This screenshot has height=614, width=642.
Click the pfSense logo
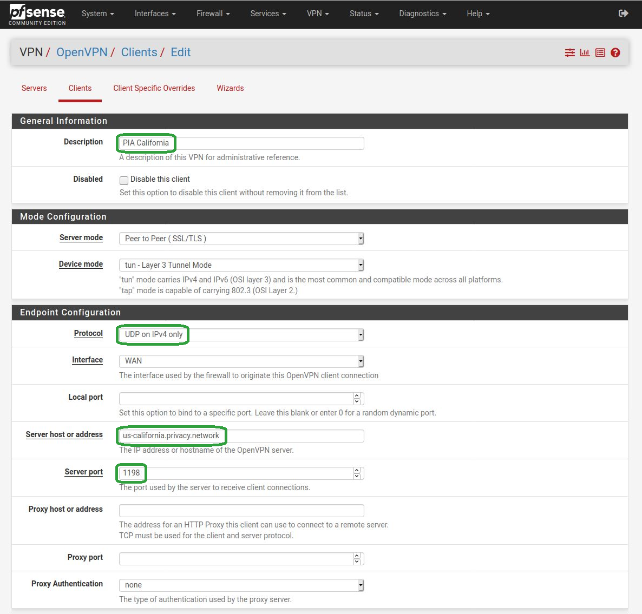(x=37, y=15)
